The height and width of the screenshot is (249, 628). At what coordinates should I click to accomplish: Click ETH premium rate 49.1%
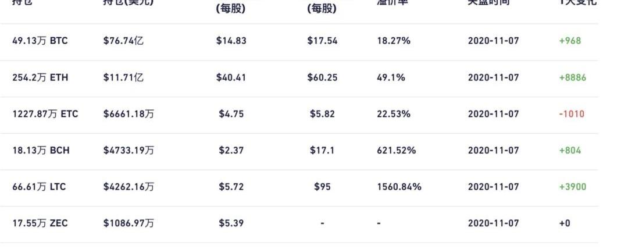click(391, 77)
